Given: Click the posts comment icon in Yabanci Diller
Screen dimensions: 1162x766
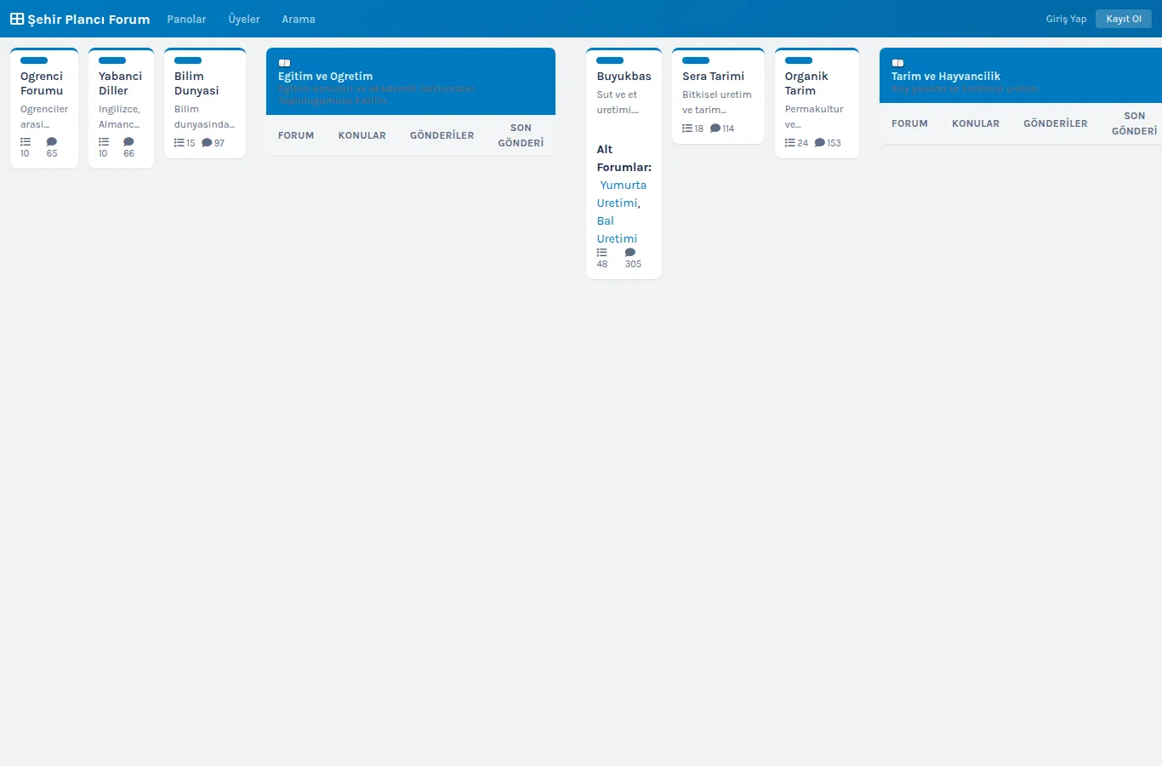Looking at the screenshot, I should click(128, 142).
